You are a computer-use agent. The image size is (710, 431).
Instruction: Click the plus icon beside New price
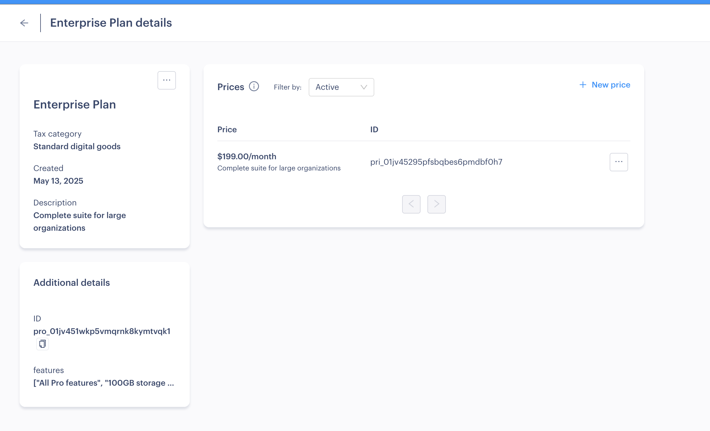tap(583, 85)
